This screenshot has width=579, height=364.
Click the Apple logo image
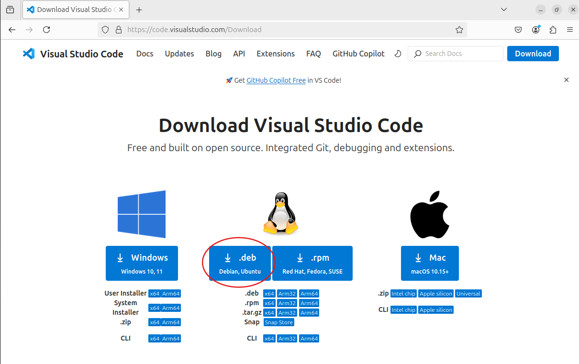coord(430,214)
